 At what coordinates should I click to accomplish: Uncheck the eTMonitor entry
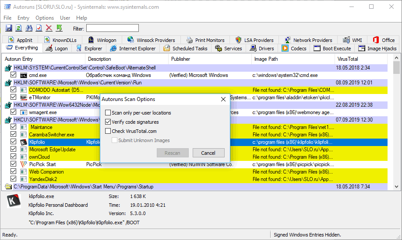click(13, 97)
